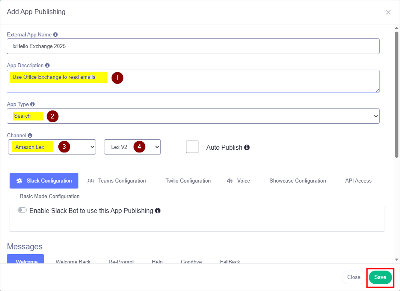Click info icon beside Auto Publish
This screenshot has height=291, width=400.
(x=247, y=147)
